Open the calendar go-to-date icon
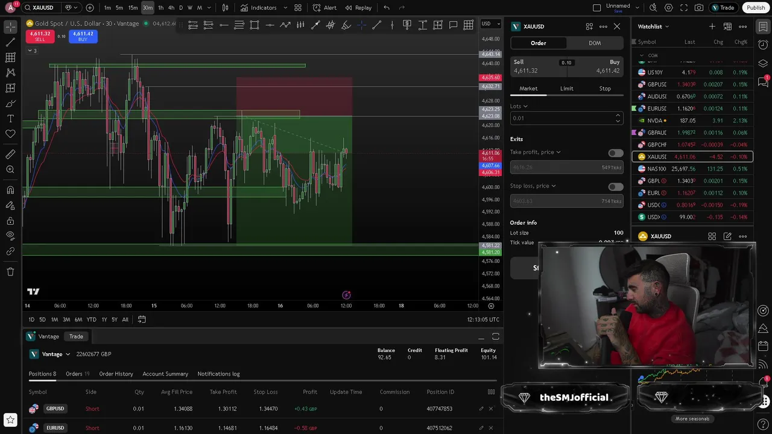 coord(142,319)
